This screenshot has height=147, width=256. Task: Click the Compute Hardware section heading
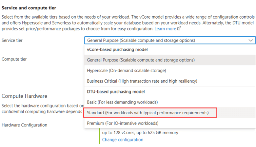(24, 96)
